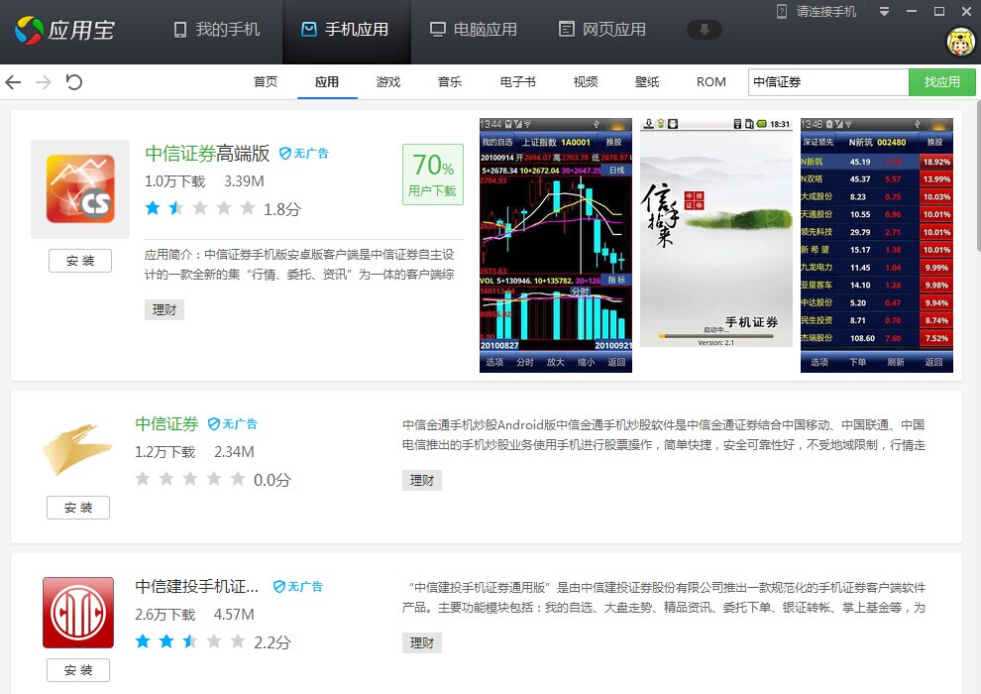Screen dimensions: 981x694
Task: Install 中信证券高端版 with the 安装 button
Action: 80,261
